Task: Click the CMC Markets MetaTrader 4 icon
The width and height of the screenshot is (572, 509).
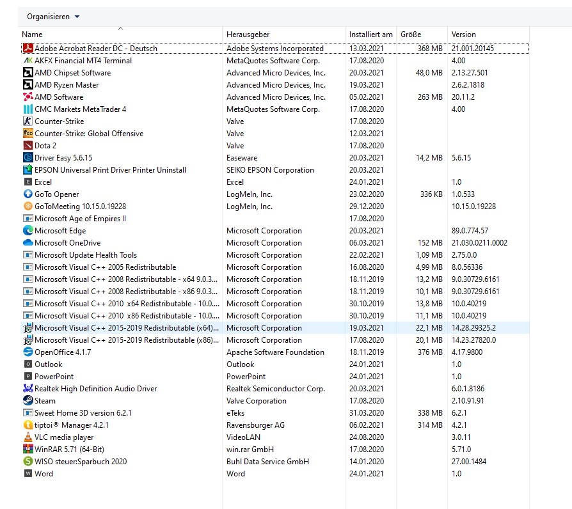Action: click(28, 109)
